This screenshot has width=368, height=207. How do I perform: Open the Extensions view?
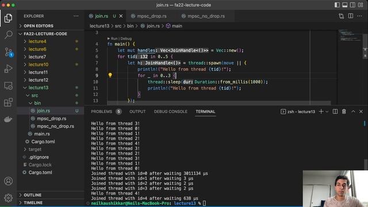(8, 102)
